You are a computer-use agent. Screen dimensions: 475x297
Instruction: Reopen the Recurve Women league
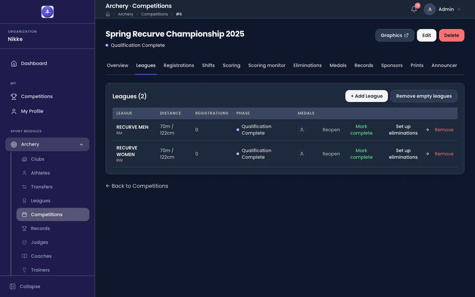(x=331, y=154)
